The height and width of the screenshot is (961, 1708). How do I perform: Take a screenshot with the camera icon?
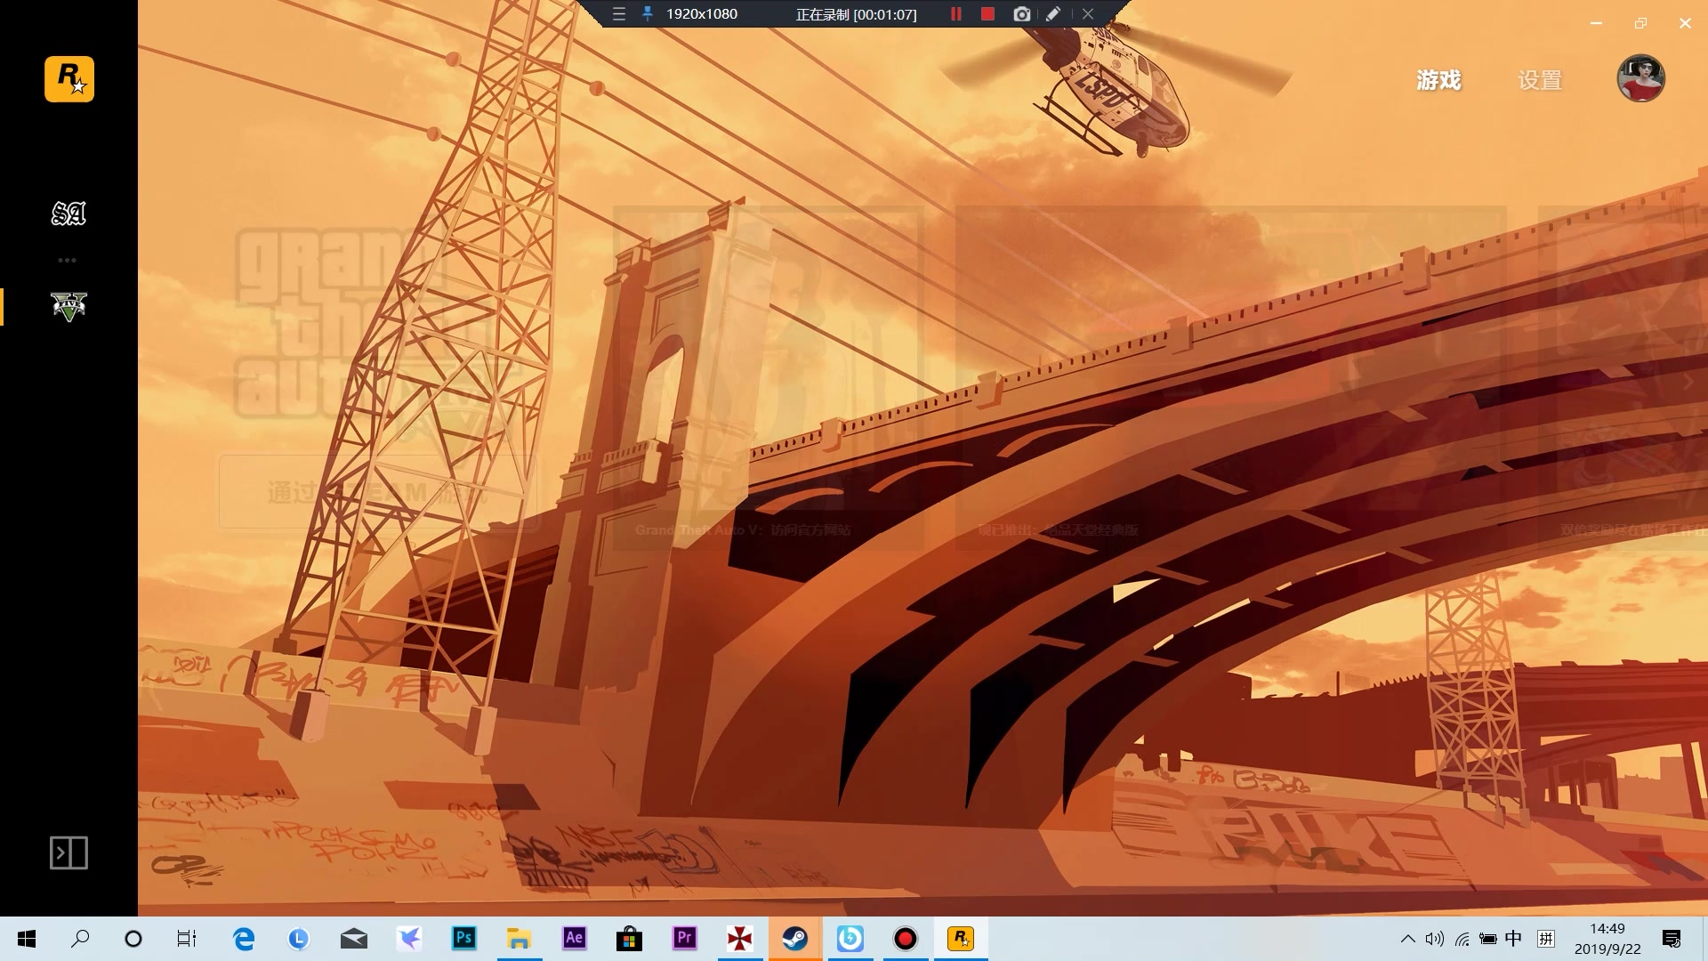click(x=1021, y=14)
